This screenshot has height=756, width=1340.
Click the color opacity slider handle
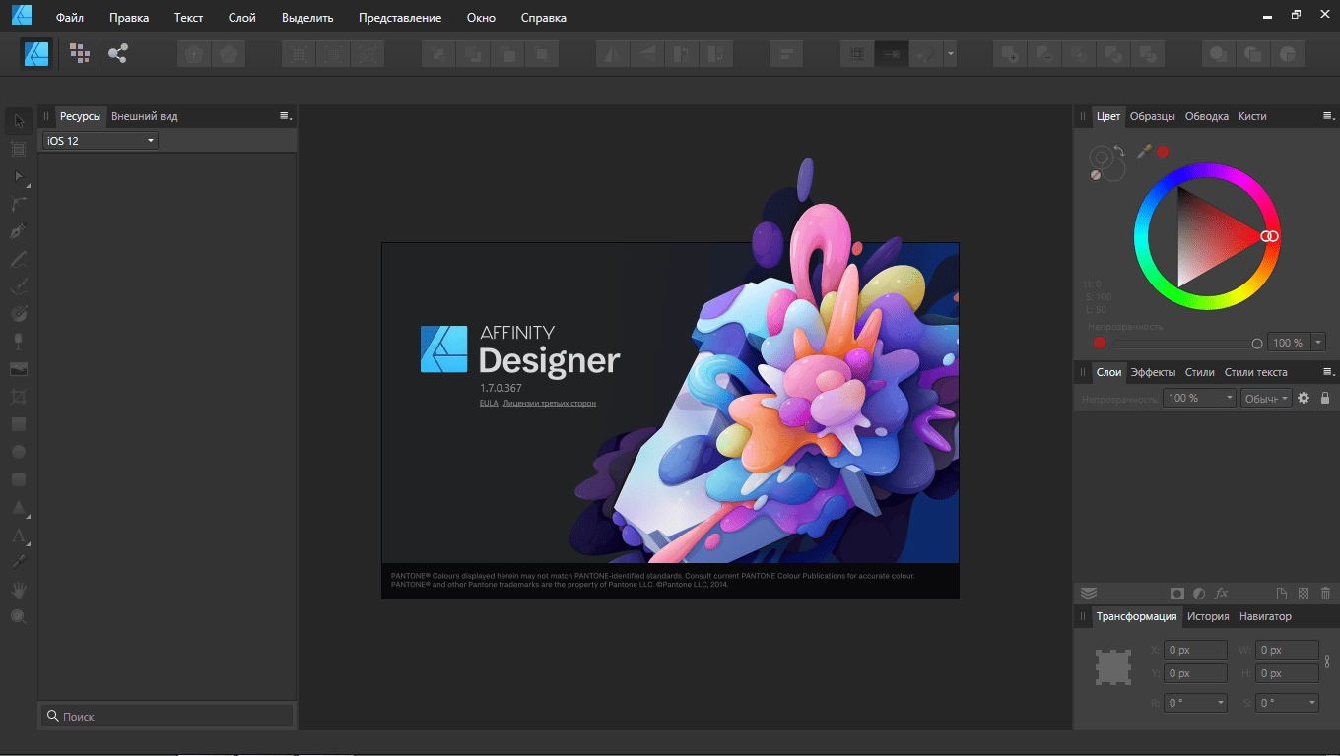click(1257, 344)
